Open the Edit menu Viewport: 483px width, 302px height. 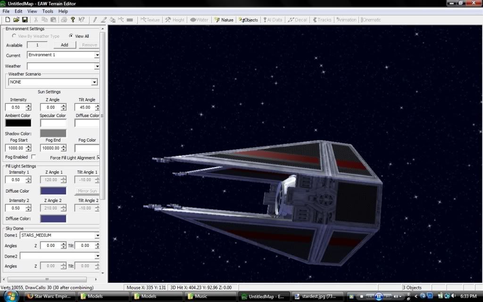click(x=18, y=11)
